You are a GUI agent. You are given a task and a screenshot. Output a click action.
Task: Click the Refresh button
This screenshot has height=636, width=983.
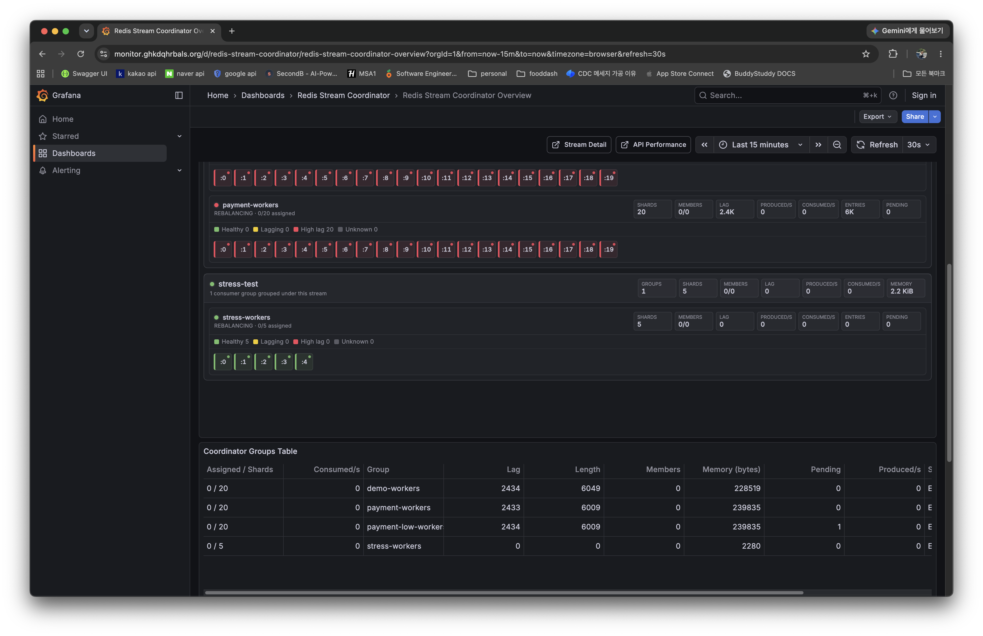click(877, 145)
